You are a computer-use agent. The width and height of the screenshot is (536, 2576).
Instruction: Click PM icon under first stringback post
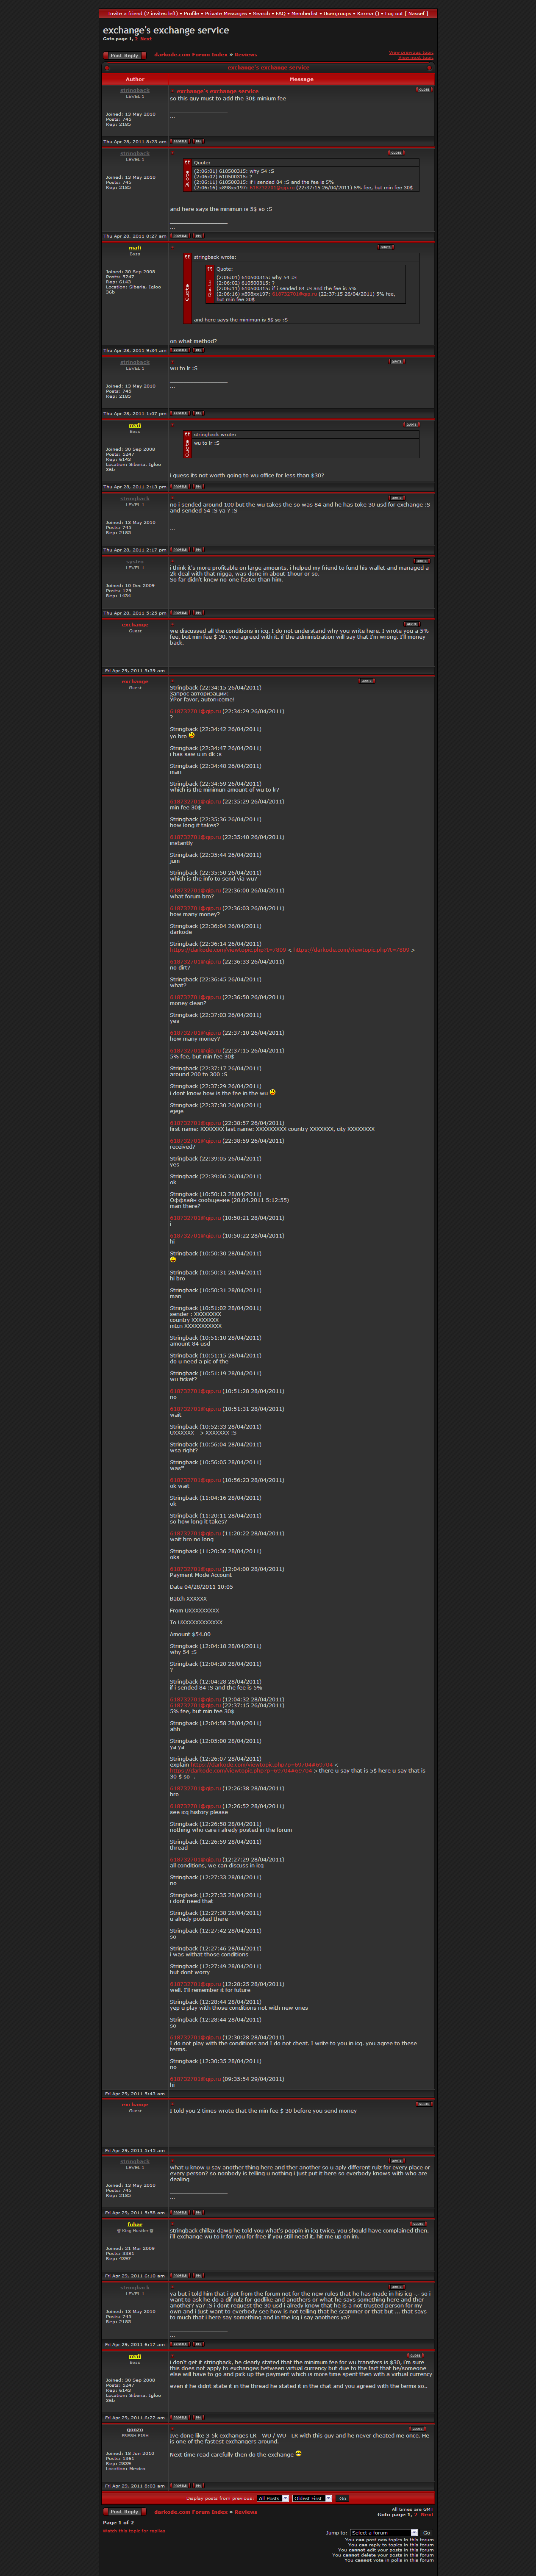tap(198, 141)
